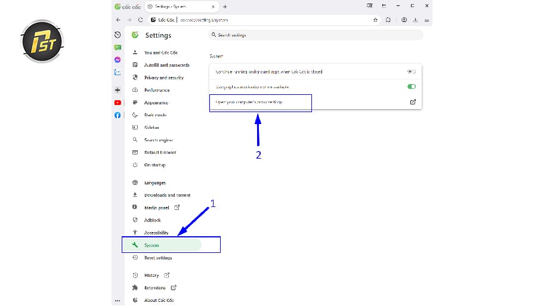Click the Cốc Cốc site chip in address bar
This screenshot has height=306, width=544.
click(x=162, y=20)
